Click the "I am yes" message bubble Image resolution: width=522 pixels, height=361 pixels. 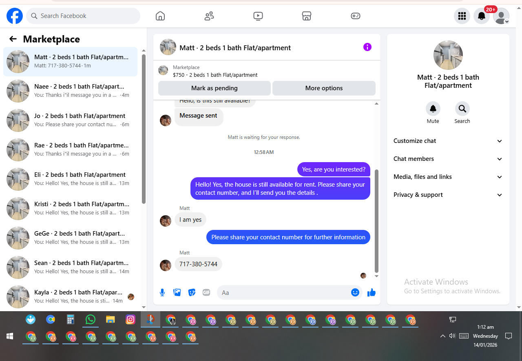tap(190, 220)
